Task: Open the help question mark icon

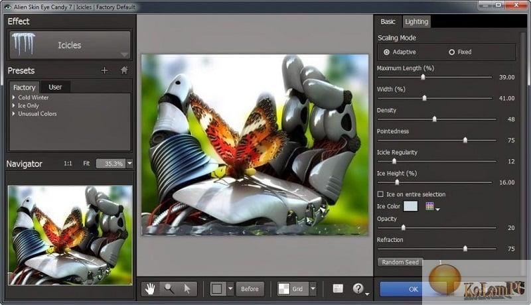Action: point(358,288)
